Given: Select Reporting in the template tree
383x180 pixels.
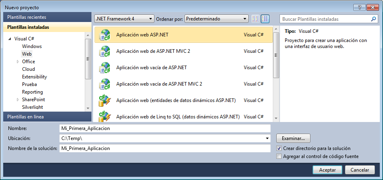Looking at the screenshot, I should (32, 92).
